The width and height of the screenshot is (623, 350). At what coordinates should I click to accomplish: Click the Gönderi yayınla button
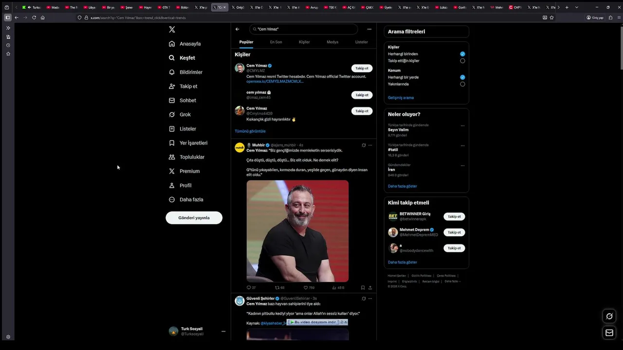pos(194,218)
